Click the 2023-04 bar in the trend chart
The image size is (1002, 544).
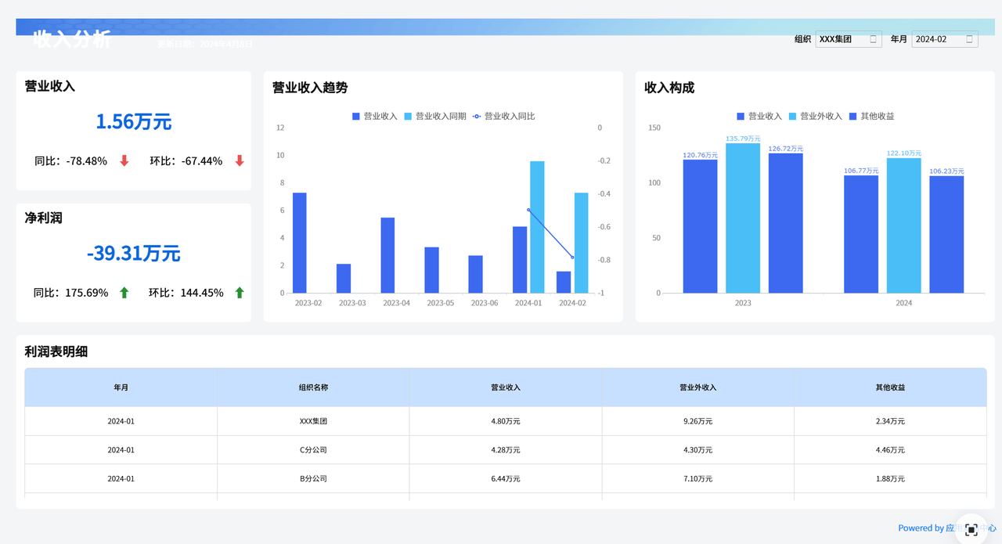[387, 255]
